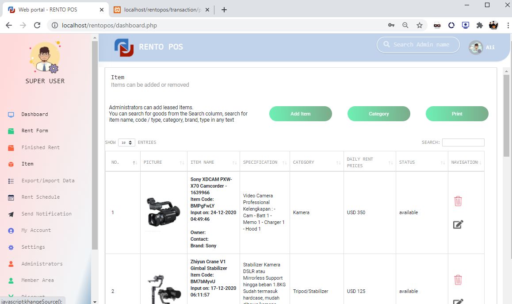The width and height of the screenshot is (512, 304).
Task: Open My Account in sidebar
Action: pos(36,230)
